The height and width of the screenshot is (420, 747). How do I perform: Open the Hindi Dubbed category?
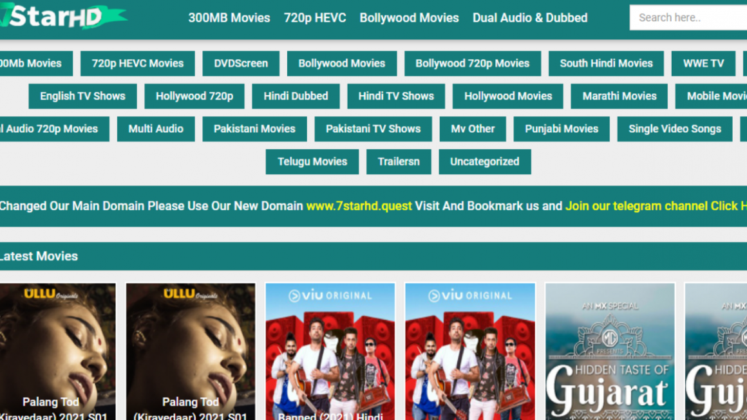296,96
